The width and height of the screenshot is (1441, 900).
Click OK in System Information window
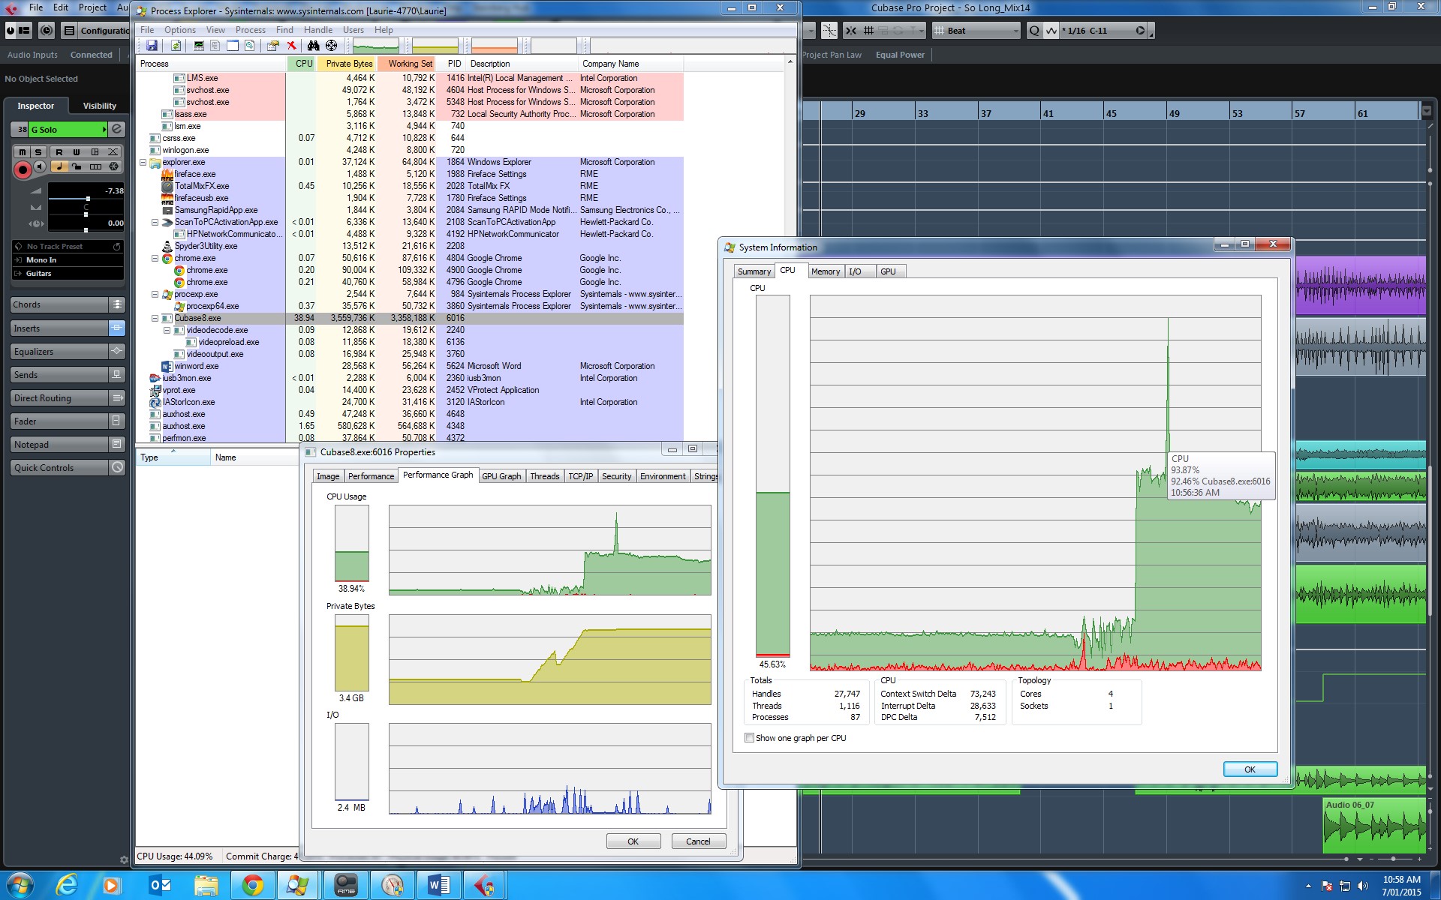coord(1250,769)
